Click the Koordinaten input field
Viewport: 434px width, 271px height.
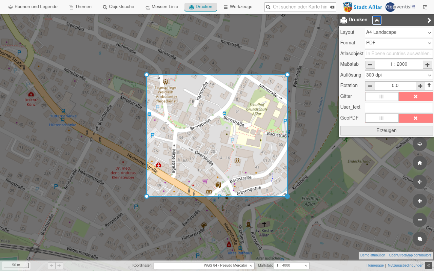coord(178,266)
